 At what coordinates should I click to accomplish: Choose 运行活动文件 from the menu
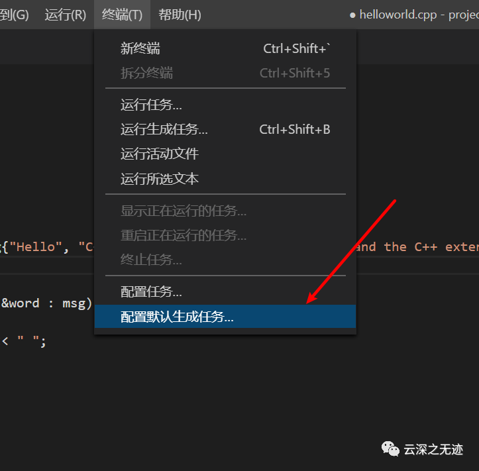(x=225, y=154)
